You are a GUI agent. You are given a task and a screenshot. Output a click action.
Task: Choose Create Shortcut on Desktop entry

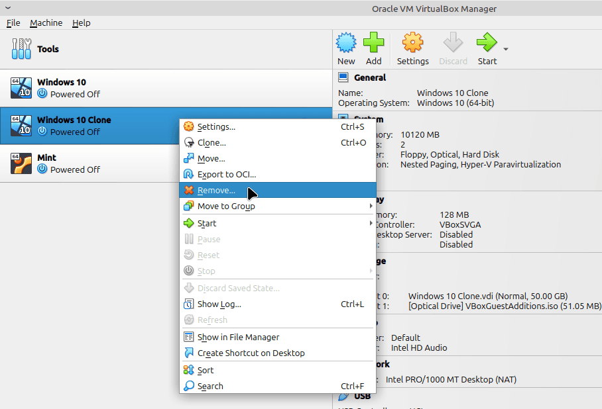pyautogui.click(x=278, y=353)
